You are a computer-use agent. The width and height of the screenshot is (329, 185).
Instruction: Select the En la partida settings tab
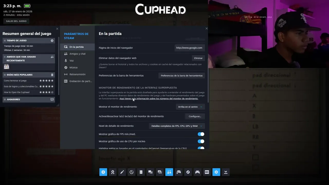tap(77, 47)
